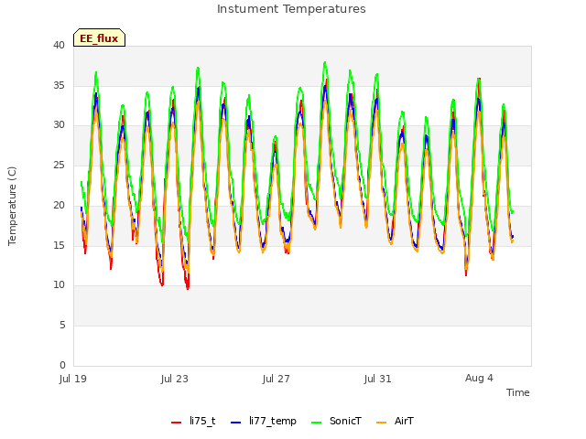Click the Jul 23 x-axis tick label
The width and height of the screenshot is (586, 439).
[175, 379]
